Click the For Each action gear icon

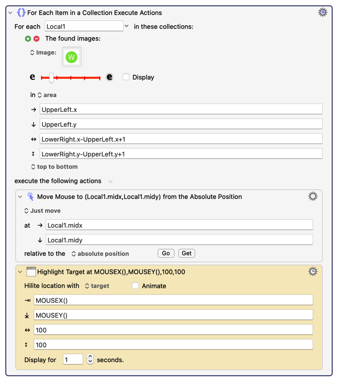[322, 12]
